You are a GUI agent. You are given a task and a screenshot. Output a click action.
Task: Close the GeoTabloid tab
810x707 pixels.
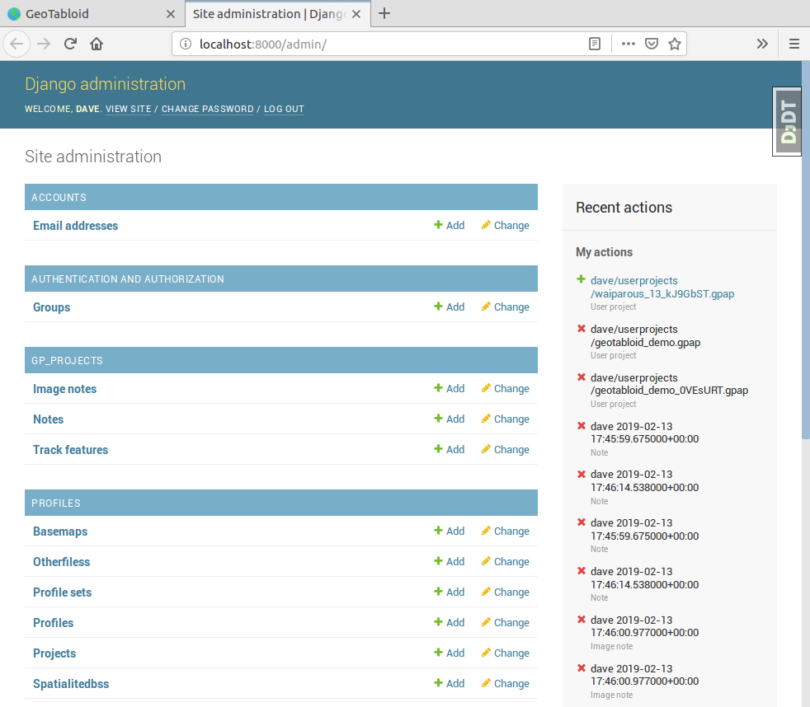[171, 14]
